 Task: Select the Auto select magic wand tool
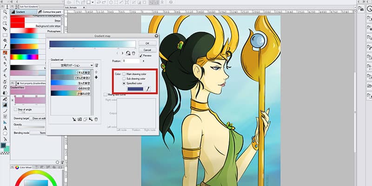pyautogui.click(x=5, y=40)
